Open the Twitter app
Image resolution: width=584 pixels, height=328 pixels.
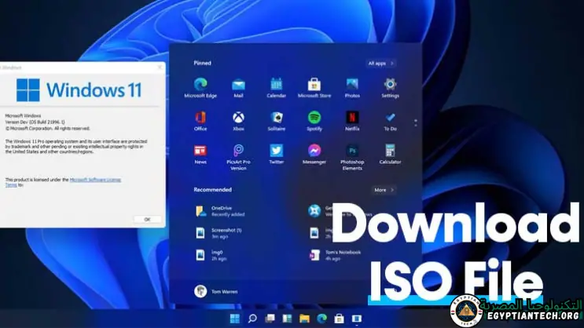tap(277, 155)
